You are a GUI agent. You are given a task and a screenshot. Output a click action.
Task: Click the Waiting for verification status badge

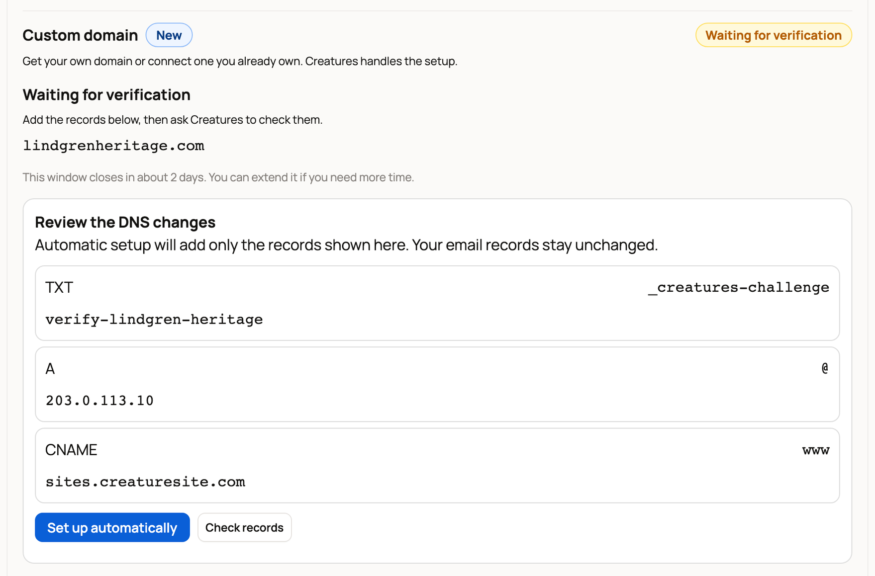coord(773,35)
